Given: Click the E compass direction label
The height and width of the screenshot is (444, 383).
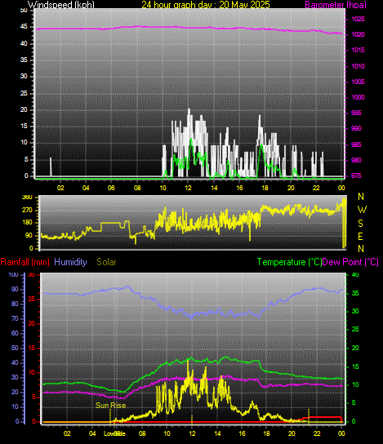Looking at the screenshot, I should [360, 237].
